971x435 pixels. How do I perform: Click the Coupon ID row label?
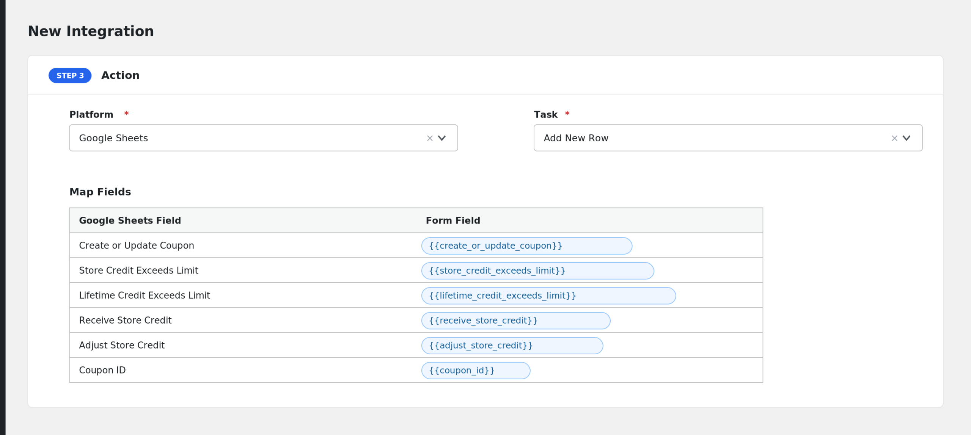point(102,371)
